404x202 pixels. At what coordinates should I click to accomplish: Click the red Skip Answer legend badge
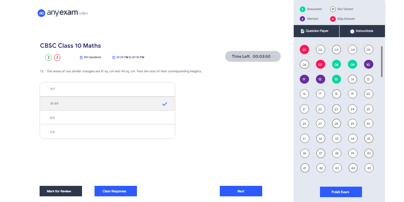(x=333, y=19)
